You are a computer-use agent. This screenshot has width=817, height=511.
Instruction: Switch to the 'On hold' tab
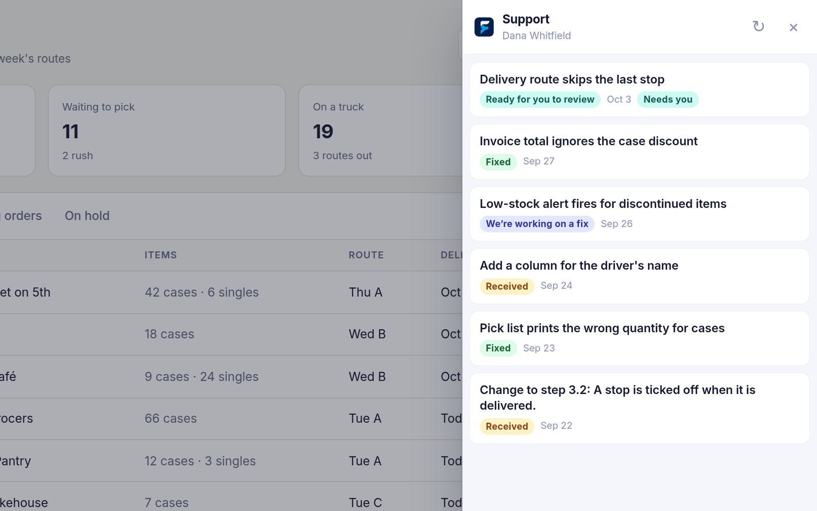point(87,216)
